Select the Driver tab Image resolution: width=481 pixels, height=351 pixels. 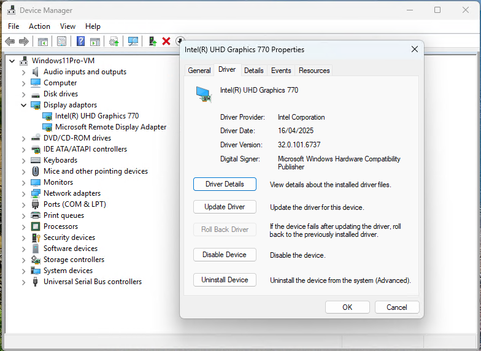tap(227, 70)
